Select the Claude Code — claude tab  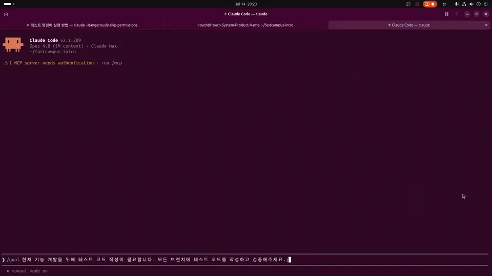coord(409,25)
